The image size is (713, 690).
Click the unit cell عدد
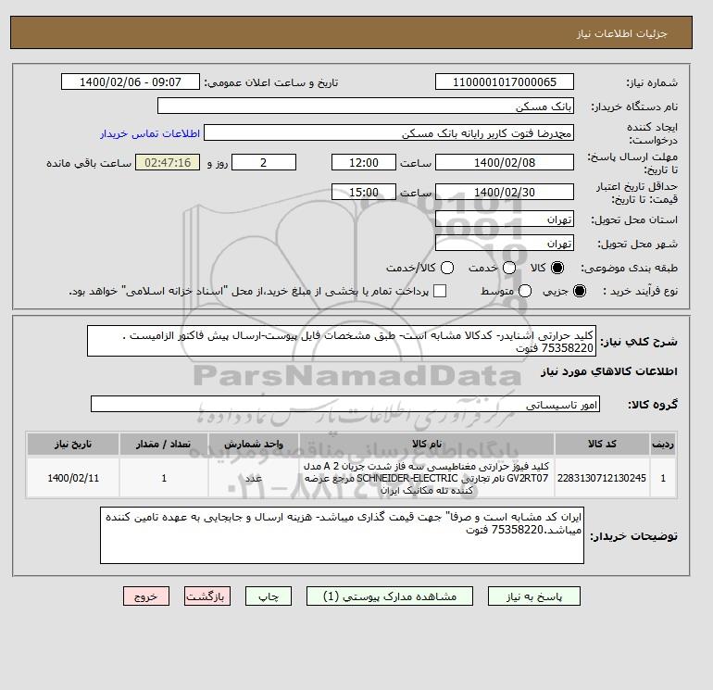click(x=254, y=478)
